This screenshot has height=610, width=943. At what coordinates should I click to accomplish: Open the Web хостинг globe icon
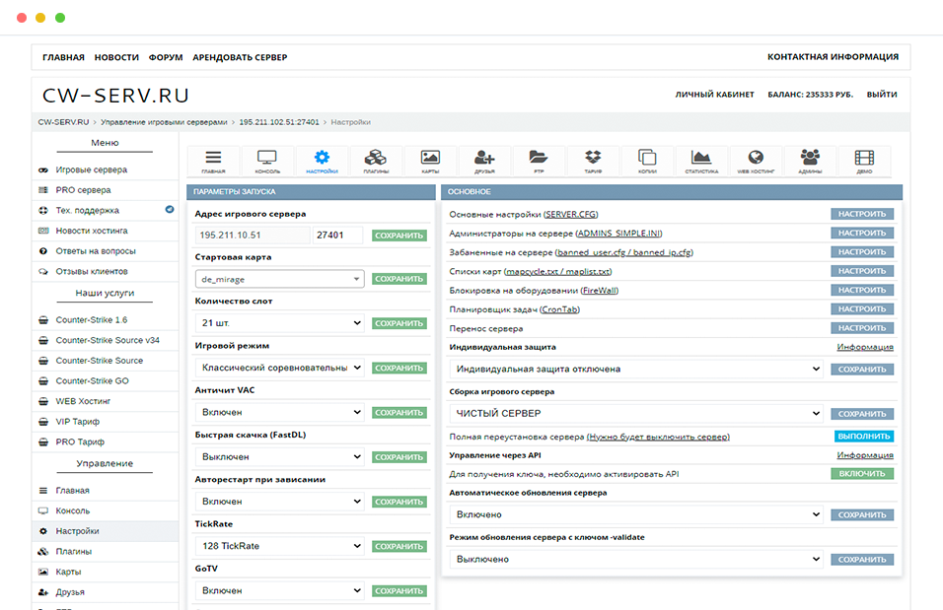pos(756,161)
